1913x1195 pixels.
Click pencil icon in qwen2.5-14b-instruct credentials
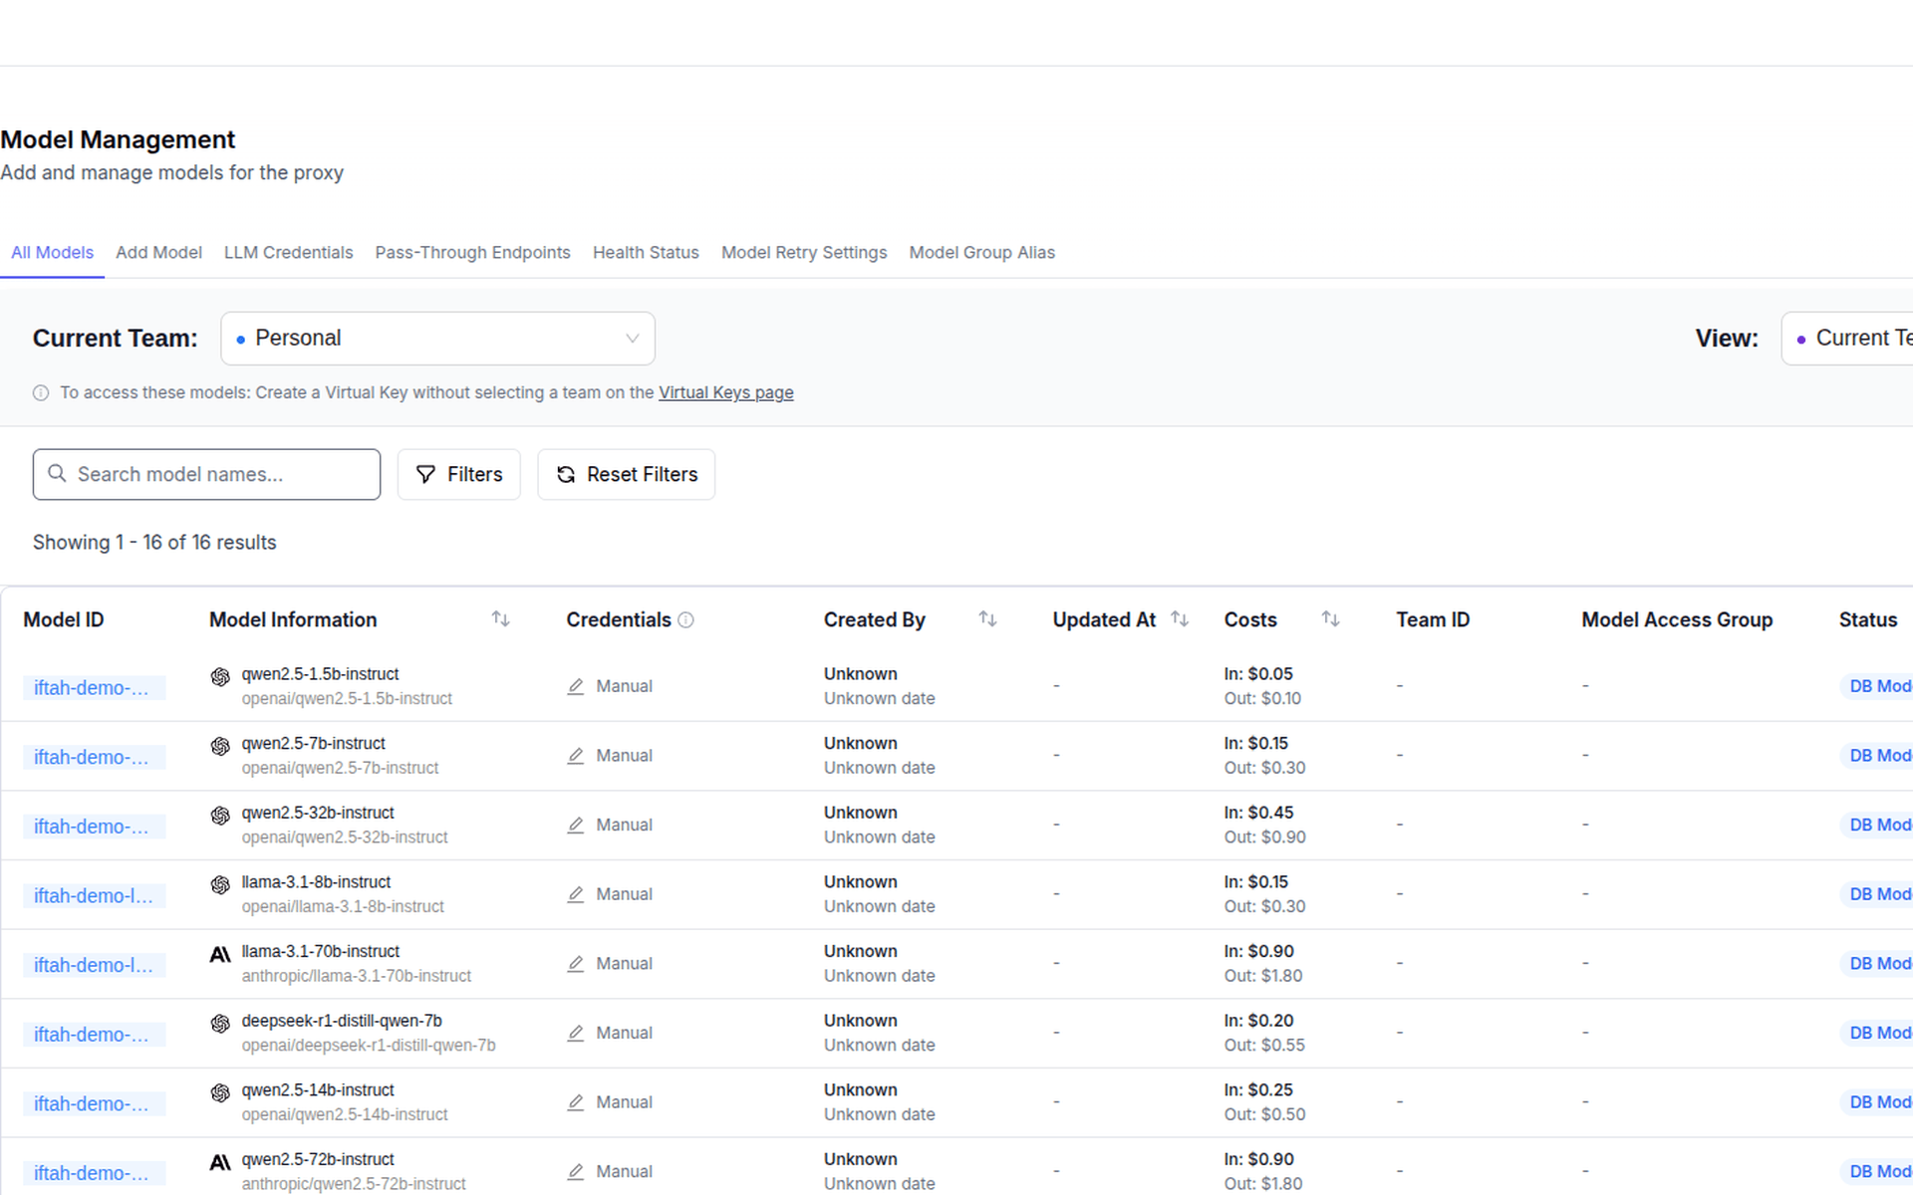click(x=576, y=1102)
